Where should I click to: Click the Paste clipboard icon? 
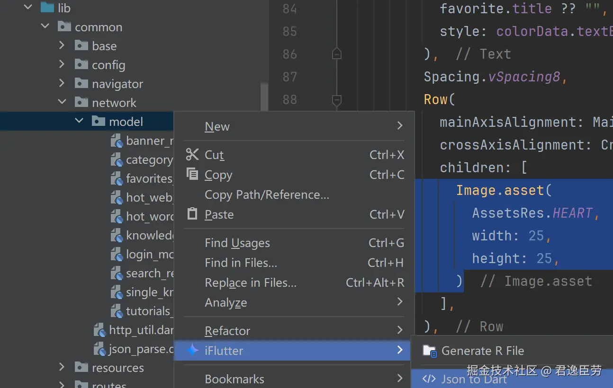pos(192,214)
